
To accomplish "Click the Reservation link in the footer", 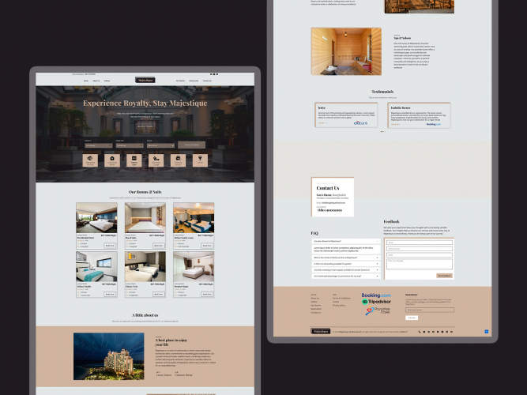I will [316, 309].
